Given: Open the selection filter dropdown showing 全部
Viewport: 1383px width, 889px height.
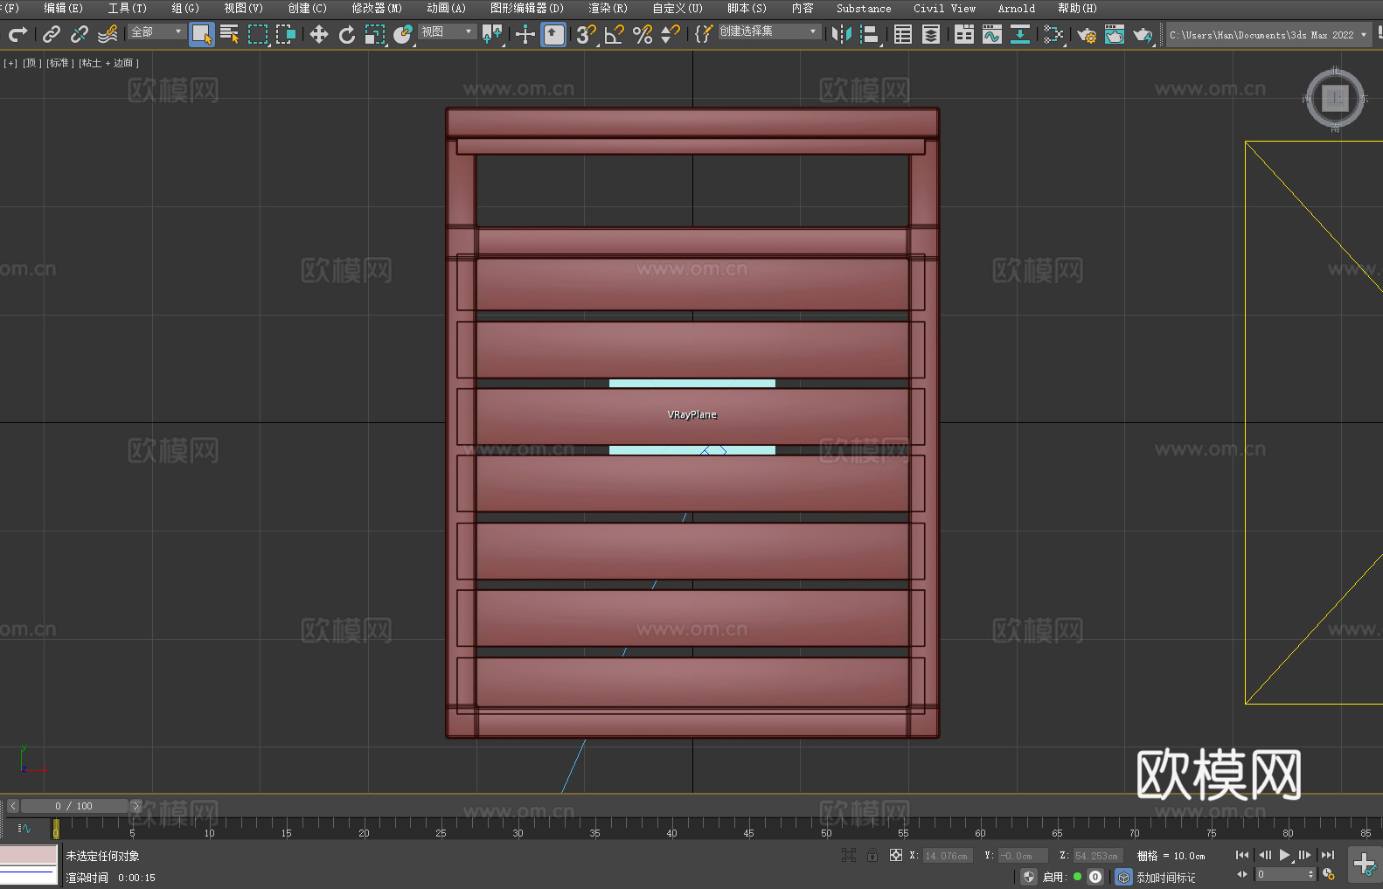Looking at the screenshot, I should 157,31.
